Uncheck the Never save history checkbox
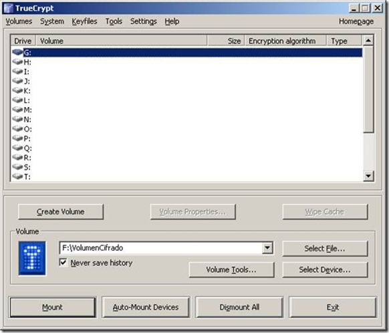The height and width of the screenshot is (333, 389). tap(63, 262)
